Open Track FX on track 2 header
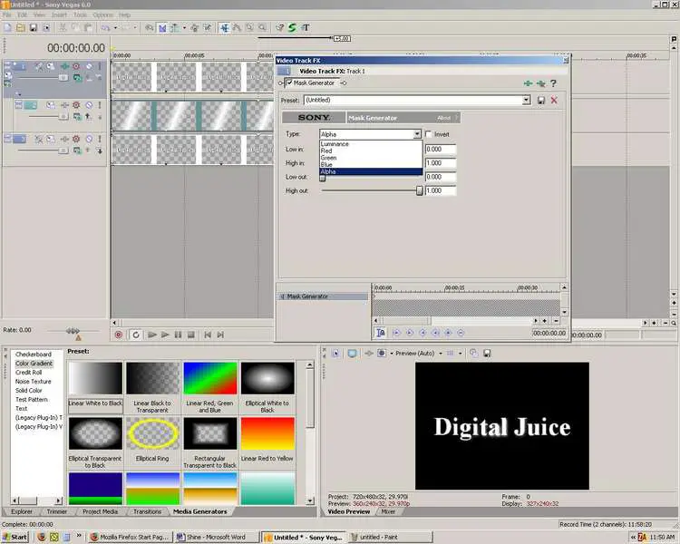The height and width of the screenshot is (544, 680). click(x=64, y=105)
